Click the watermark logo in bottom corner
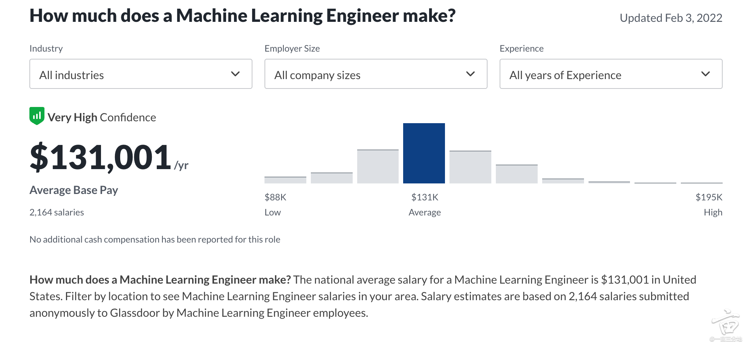This screenshot has height=342, width=743. 725,325
